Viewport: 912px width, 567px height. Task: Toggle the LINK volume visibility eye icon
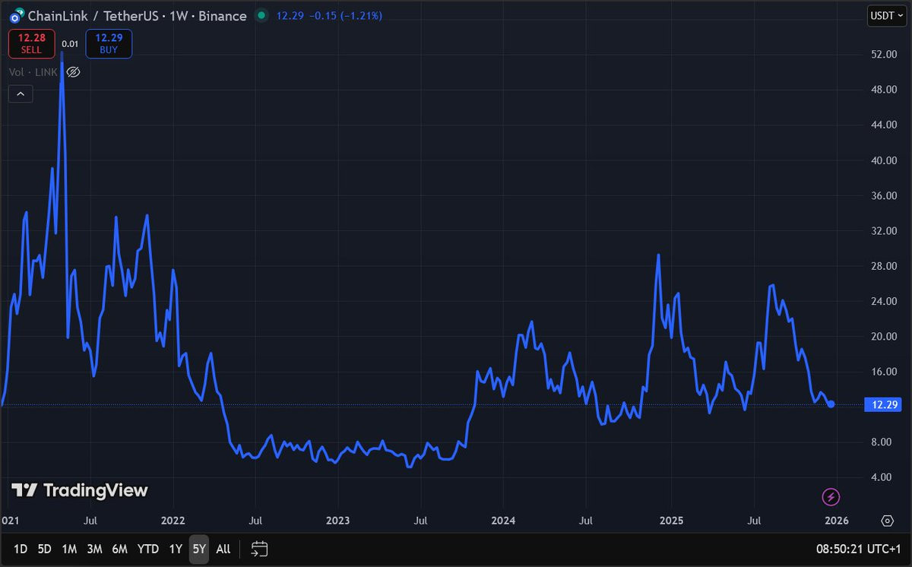tap(73, 72)
